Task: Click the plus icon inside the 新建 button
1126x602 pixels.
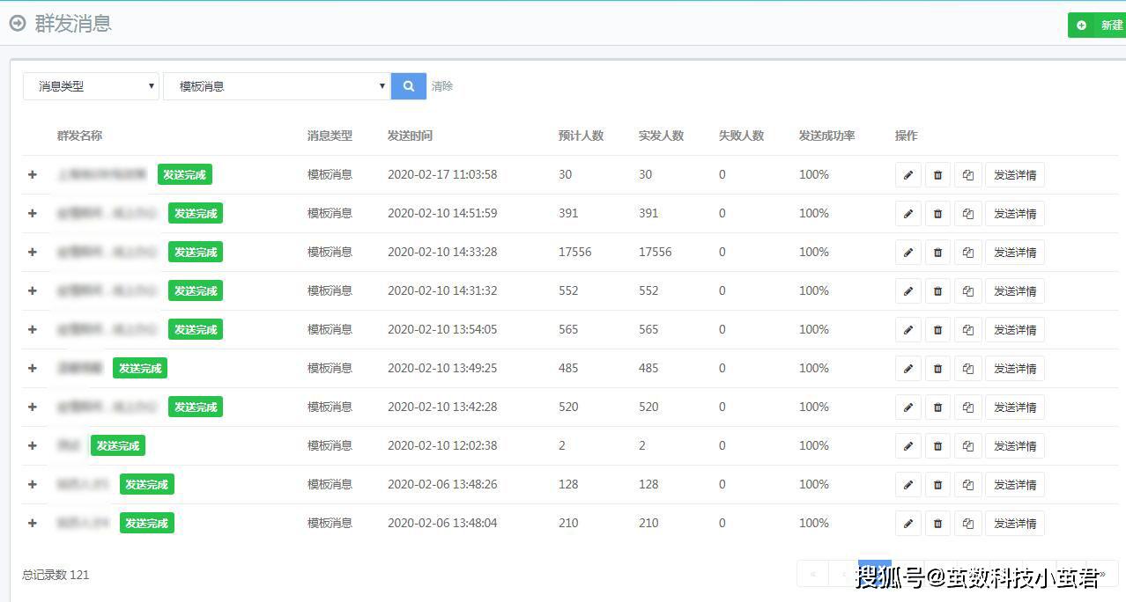Action: (x=1081, y=25)
